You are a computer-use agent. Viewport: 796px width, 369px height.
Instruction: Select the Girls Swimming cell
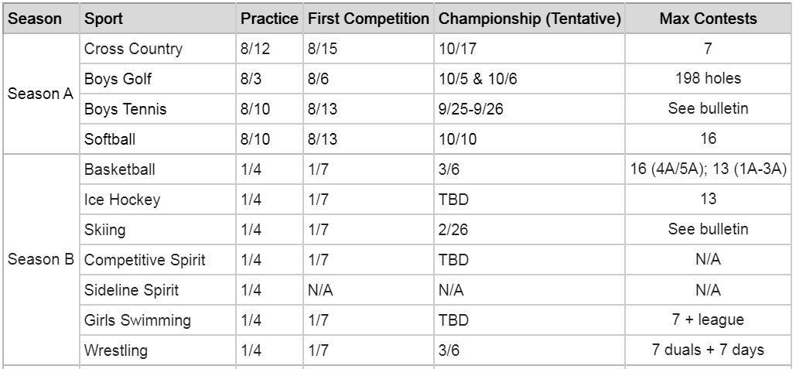pos(137,320)
